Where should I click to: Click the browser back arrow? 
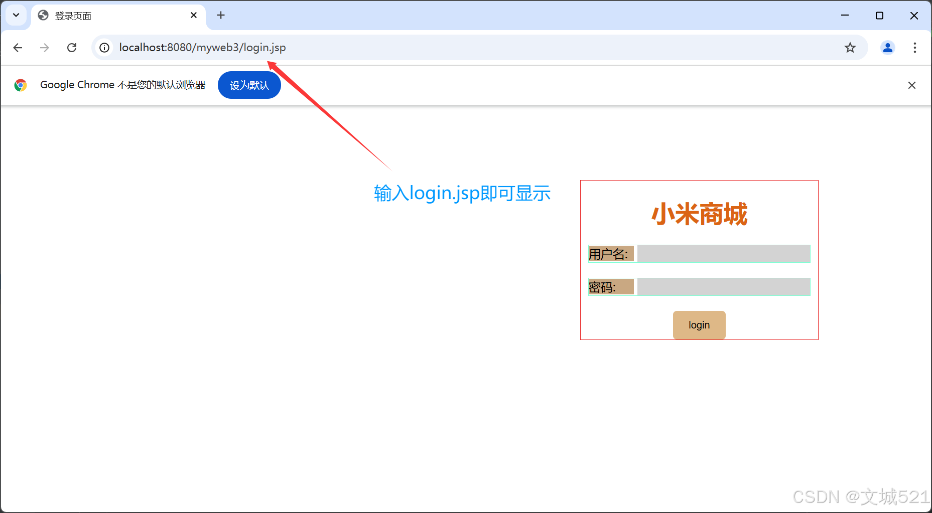18,48
